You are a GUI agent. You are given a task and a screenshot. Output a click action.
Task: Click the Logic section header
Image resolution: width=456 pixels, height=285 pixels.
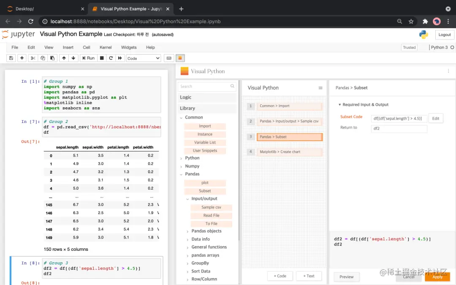tap(207, 98)
